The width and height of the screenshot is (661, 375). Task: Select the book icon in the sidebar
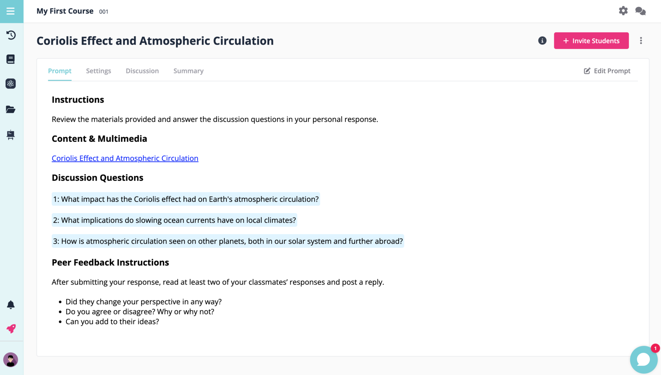pyautogui.click(x=11, y=59)
